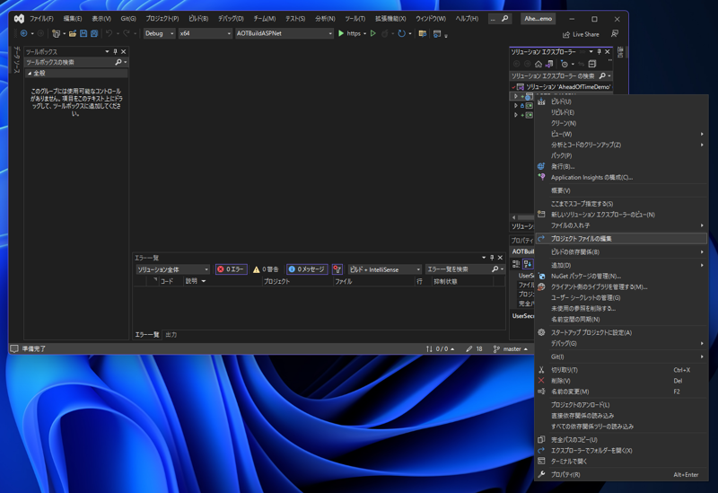Screen dimensions: 718x493
Task: Pin the Solution Explorer panel
Action: 599,52
